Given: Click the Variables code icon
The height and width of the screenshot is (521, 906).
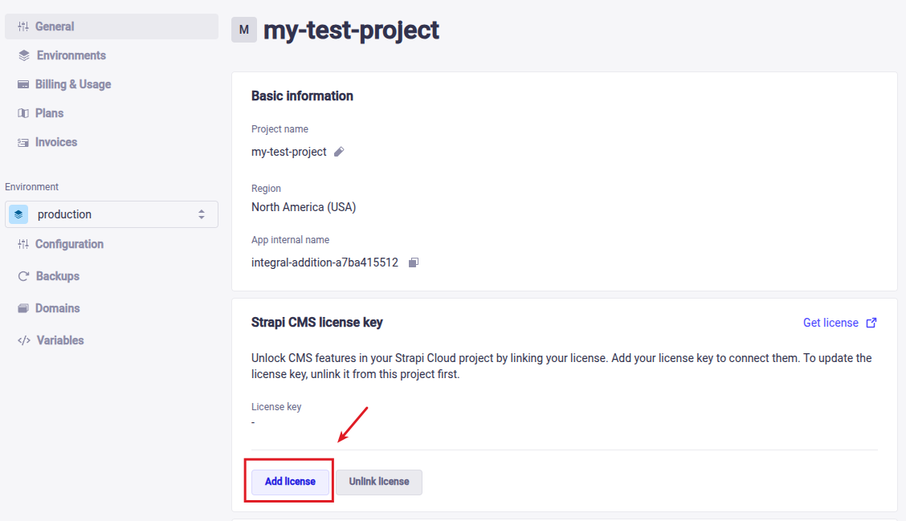Looking at the screenshot, I should point(24,340).
